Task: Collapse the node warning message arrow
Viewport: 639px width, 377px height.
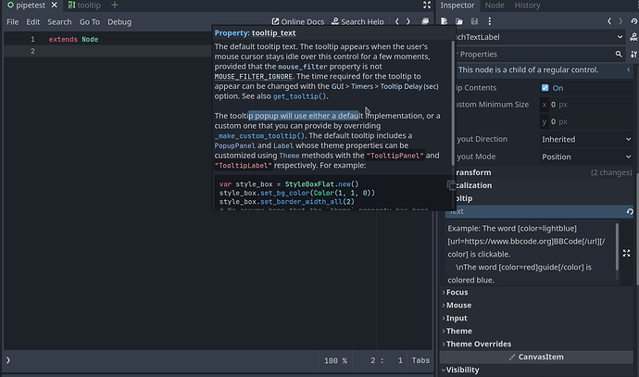Action: click(x=629, y=69)
